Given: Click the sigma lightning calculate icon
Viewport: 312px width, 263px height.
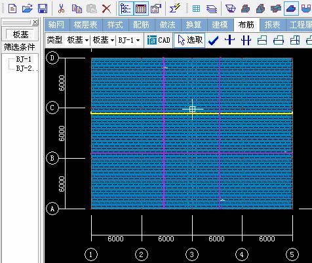Looking at the screenshot, I should click(x=175, y=9).
